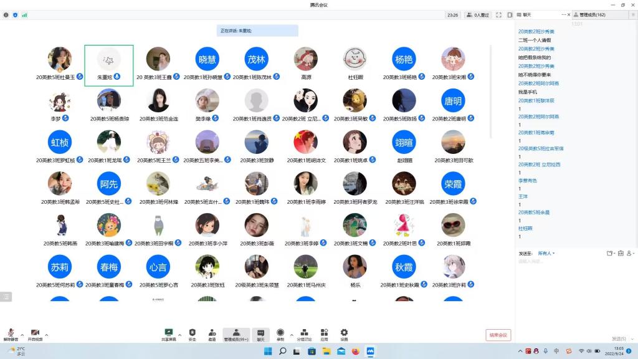Open Windows Start menu on taskbar

(267, 352)
